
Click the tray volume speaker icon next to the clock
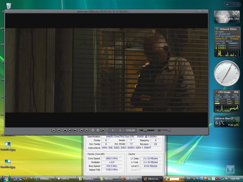click(x=226, y=178)
